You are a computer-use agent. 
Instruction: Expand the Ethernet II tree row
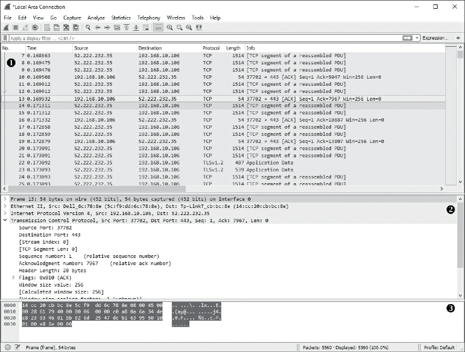5,206
